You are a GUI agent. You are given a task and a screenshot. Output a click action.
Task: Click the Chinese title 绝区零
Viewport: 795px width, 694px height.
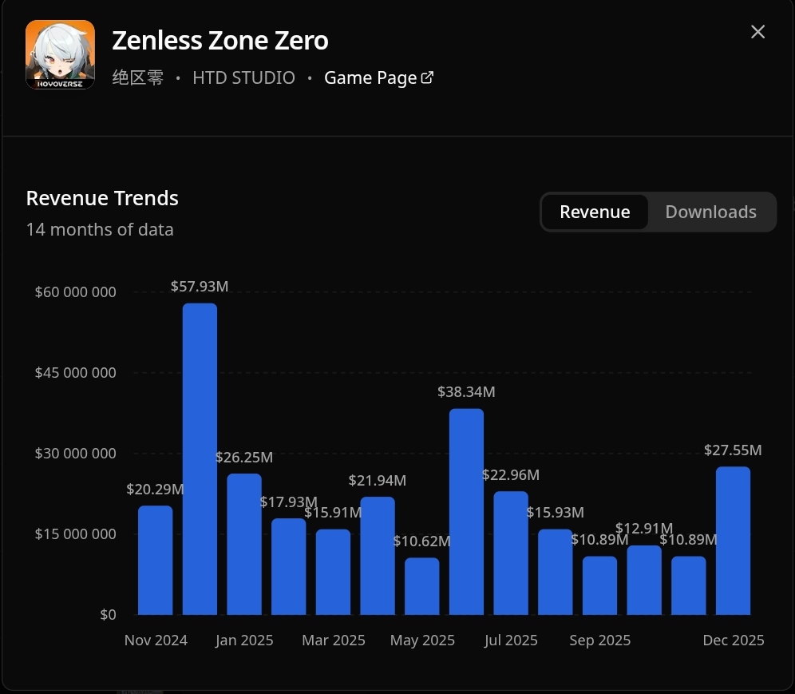pos(138,77)
